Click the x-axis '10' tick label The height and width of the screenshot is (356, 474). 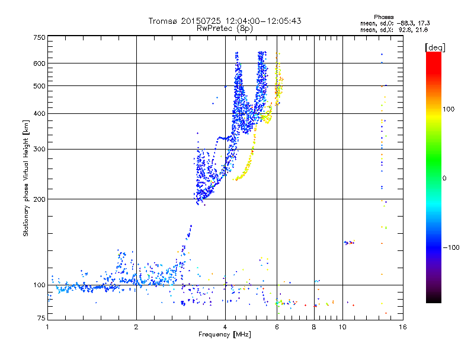[x=342, y=327]
